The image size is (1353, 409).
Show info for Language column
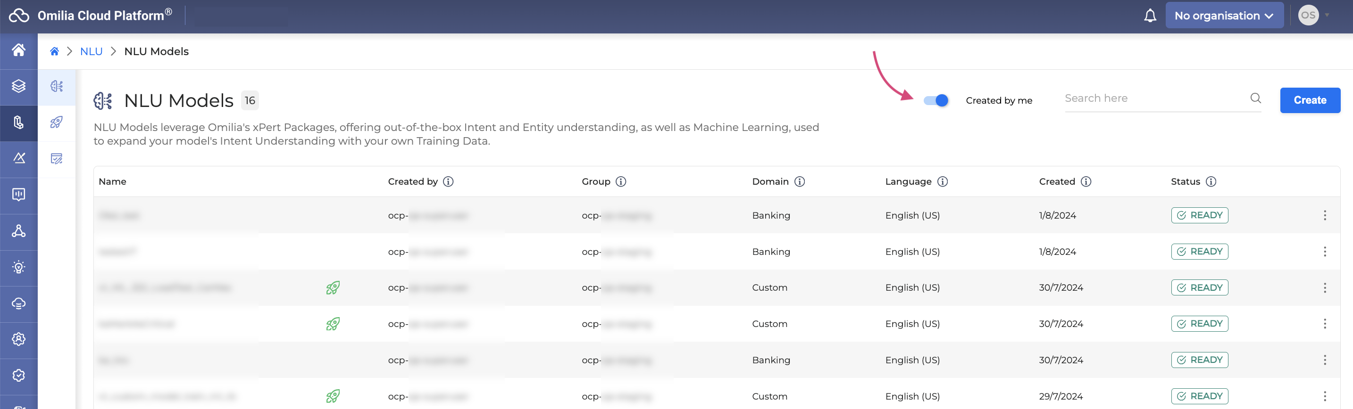click(x=943, y=181)
